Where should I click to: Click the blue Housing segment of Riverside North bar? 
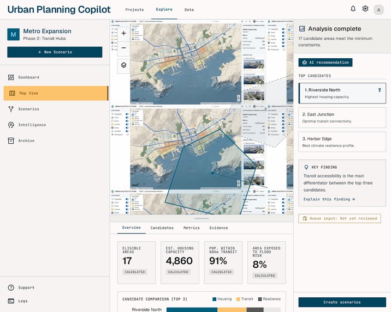pos(192,310)
